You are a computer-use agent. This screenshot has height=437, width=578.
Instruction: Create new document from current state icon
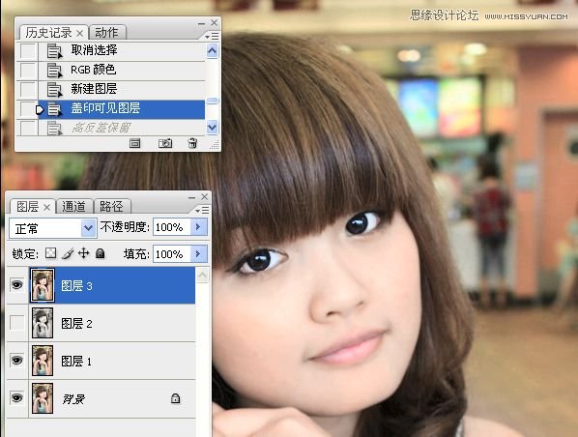click(x=135, y=143)
